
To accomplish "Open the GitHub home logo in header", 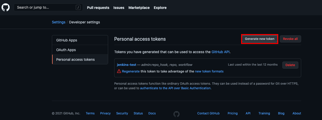I will click(x=6, y=7).
